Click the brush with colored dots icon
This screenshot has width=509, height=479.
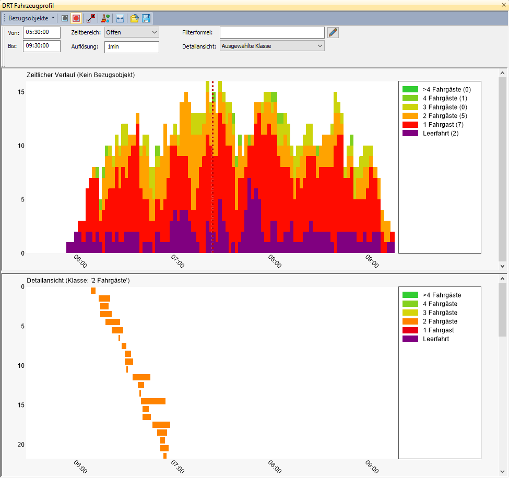(105, 18)
